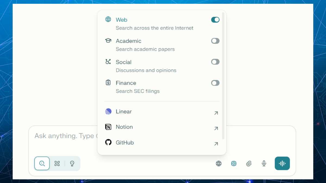Click the sources menu scrollbar
Screen dimensions: 326x183
[x=223, y=76]
